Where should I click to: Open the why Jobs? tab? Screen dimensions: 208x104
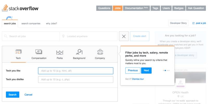tap(51, 23)
